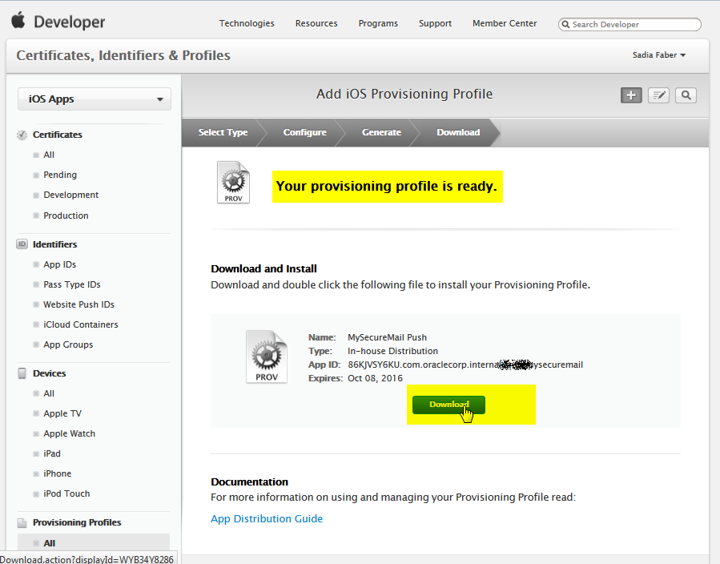Screen dimensions: 720x564
Task: Click the MySecureMail Push profile name
Action: pyautogui.click(x=387, y=337)
